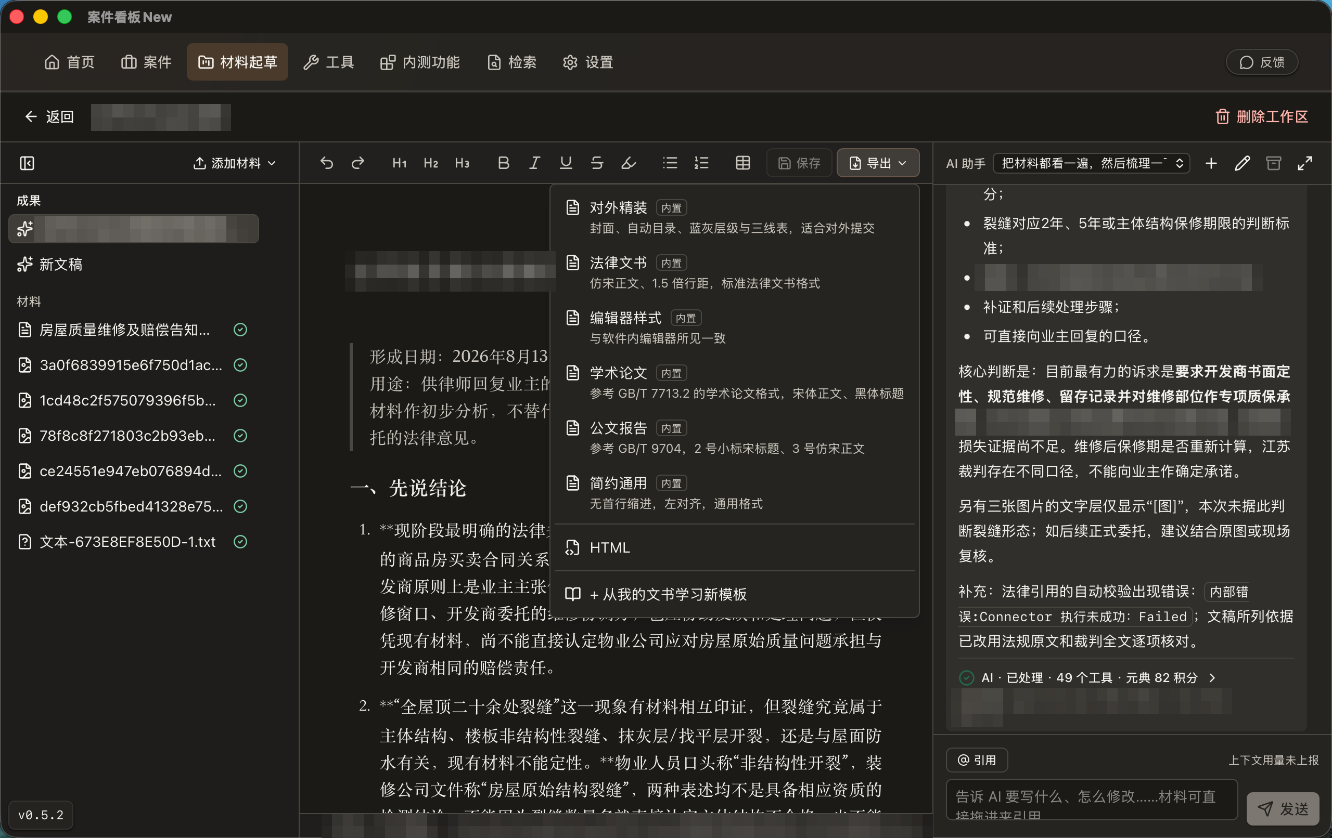Choose 学术论文 export template
This screenshot has width=1332, height=838.
[735, 383]
